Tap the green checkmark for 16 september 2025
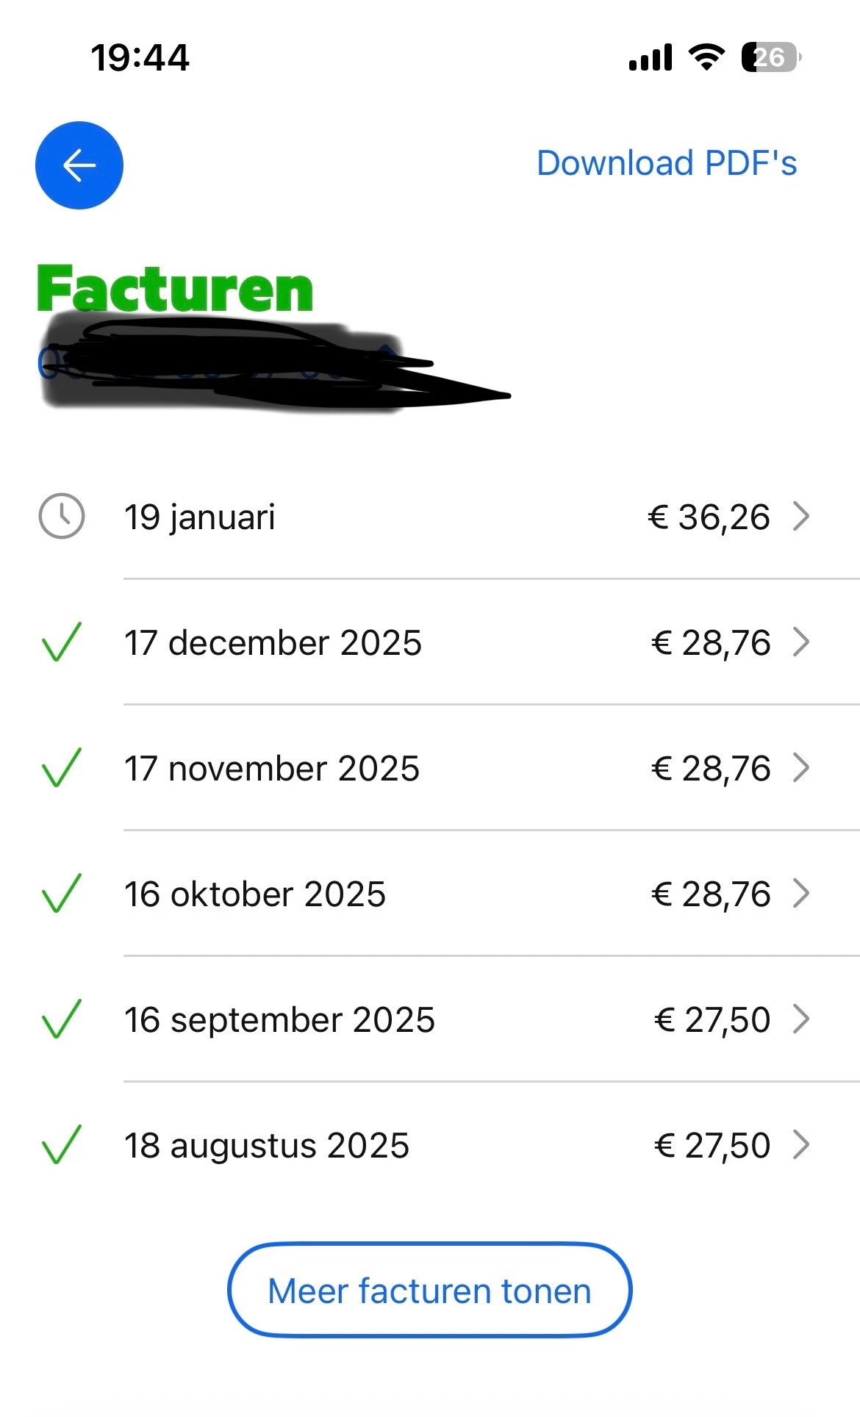Screen dimensions: 860x1417 [62, 1019]
